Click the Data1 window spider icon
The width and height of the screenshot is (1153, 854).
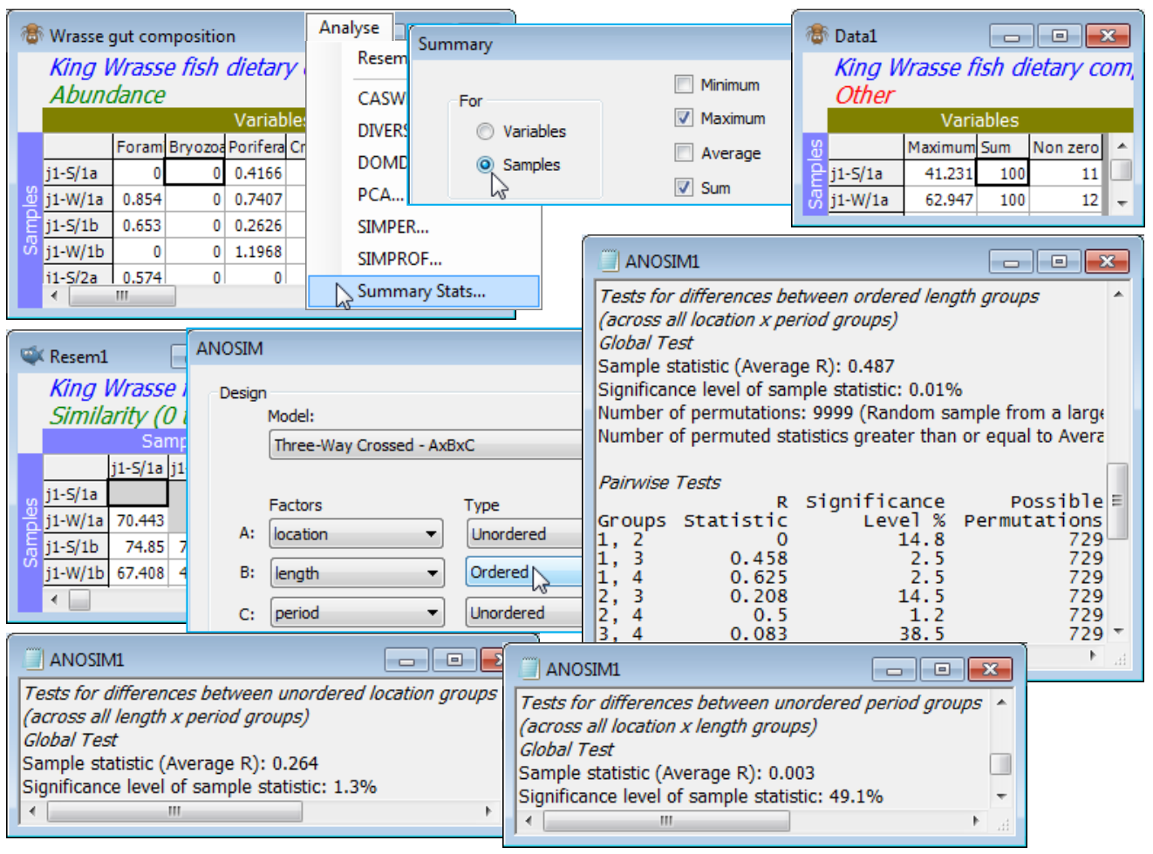pyautogui.click(x=817, y=35)
